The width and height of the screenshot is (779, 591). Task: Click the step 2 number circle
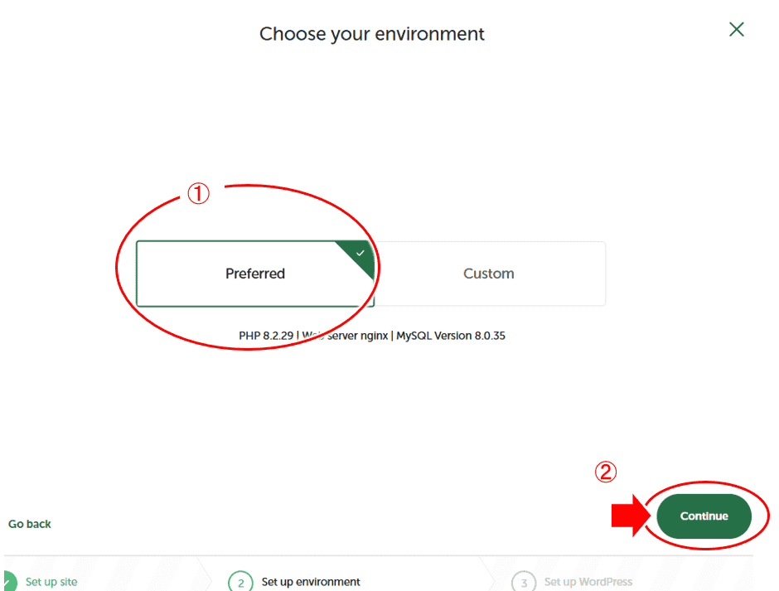pos(240,582)
